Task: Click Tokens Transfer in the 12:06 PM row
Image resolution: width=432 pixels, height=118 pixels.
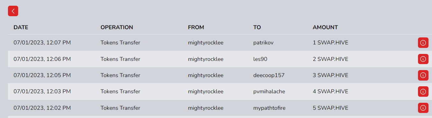Action: [x=120, y=59]
